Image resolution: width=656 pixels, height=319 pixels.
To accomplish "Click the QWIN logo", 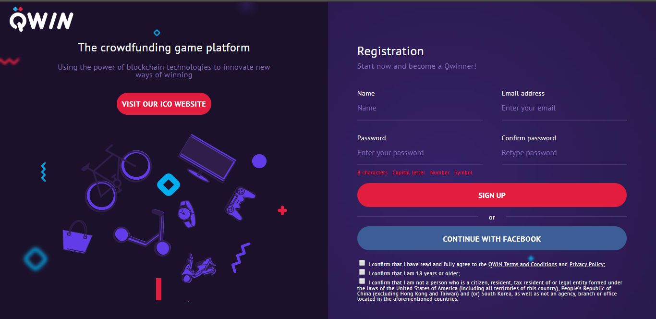I will [41, 19].
